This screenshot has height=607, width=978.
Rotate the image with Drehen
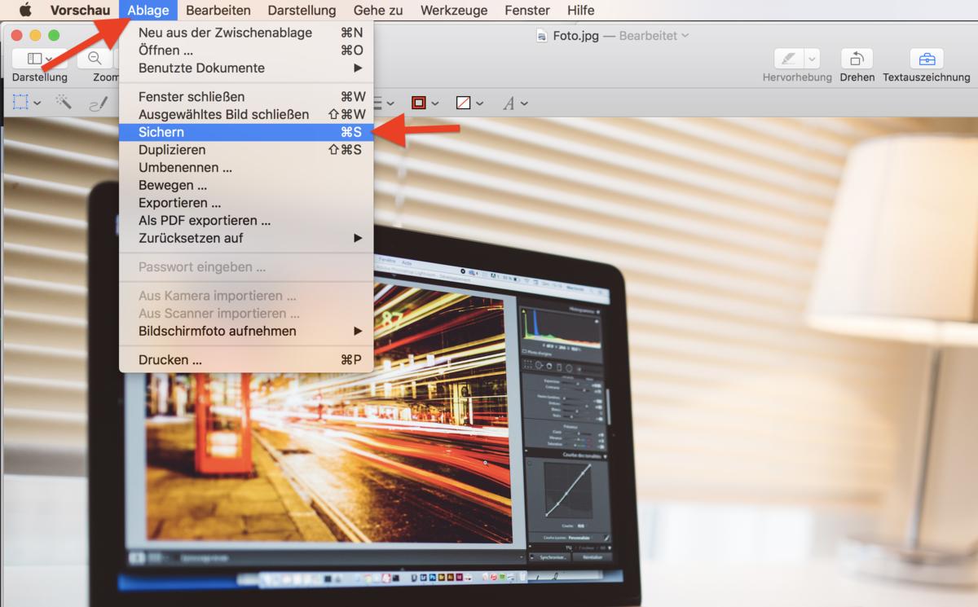tap(857, 59)
